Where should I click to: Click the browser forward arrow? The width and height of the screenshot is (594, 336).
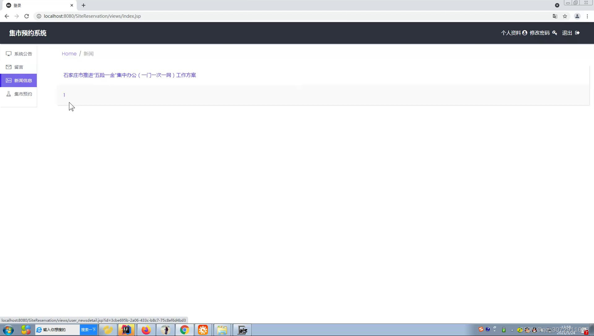click(17, 16)
